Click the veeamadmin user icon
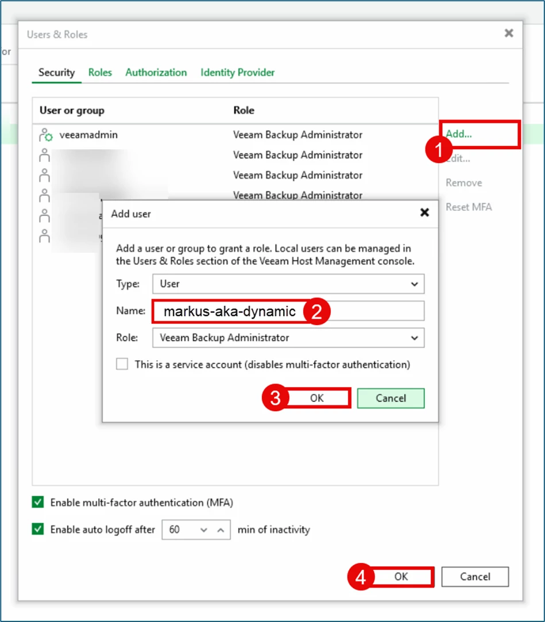The height and width of the screenshot is (622, 545). coord(45,135)
